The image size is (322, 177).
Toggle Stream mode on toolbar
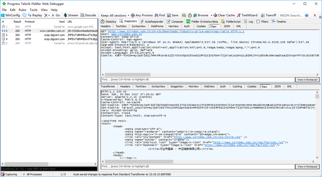click(x=71, y=15)
